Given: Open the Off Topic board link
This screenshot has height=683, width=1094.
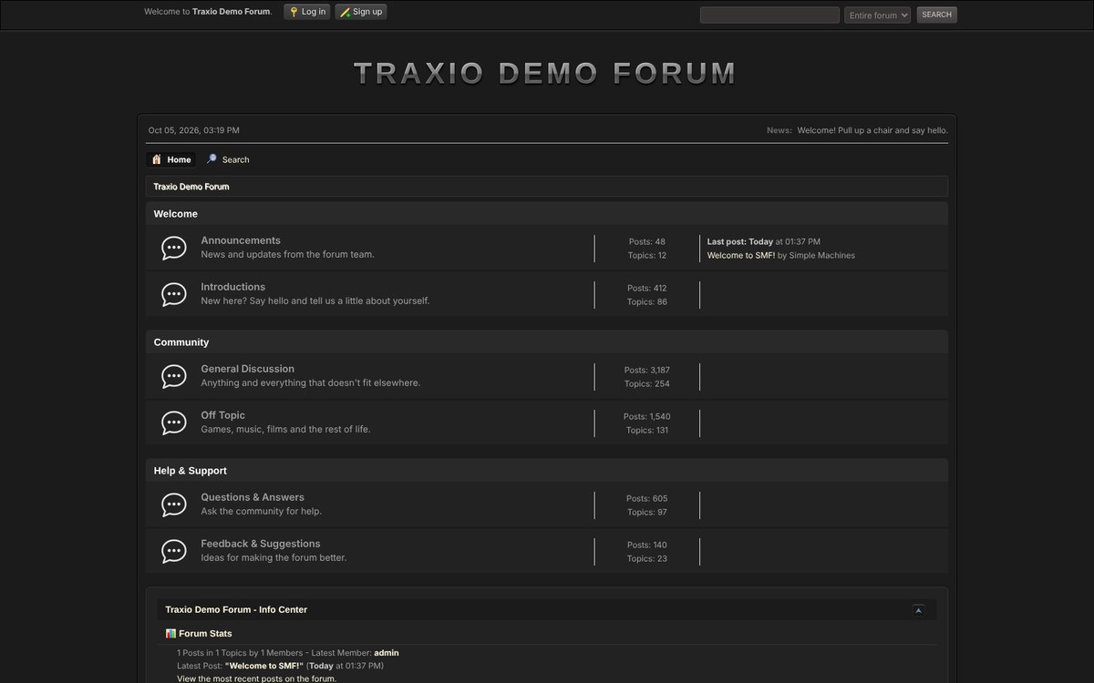Looking at the screenshot, I should (x=223, y=415).
